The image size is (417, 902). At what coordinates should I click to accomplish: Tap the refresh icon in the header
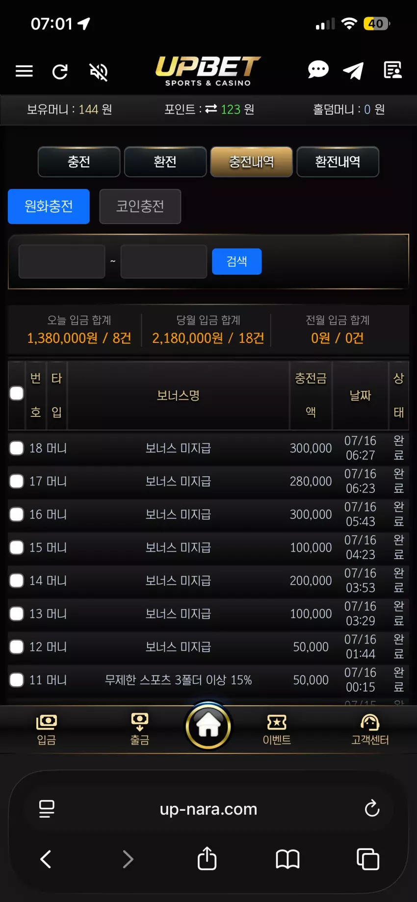pos(60,72)
